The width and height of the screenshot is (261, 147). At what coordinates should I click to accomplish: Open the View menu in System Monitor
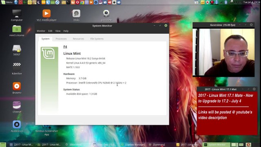click(58, 31)
